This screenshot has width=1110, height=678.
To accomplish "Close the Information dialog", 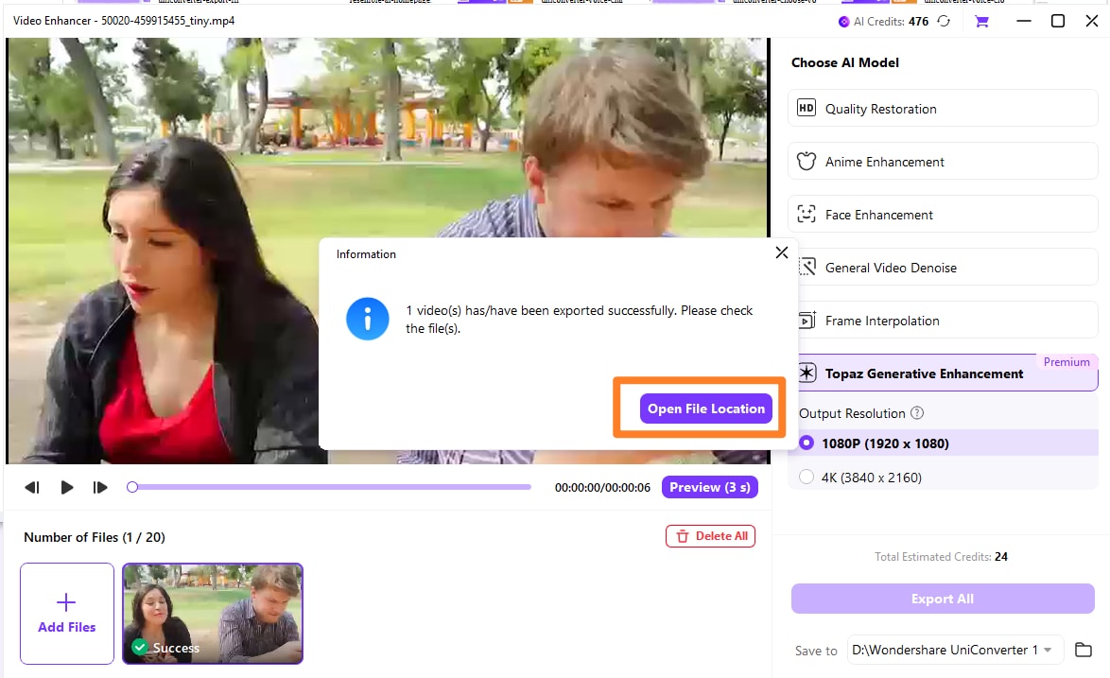I will [x=782, y=252].
